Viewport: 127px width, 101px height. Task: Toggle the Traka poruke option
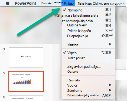[x=88, y=58]
